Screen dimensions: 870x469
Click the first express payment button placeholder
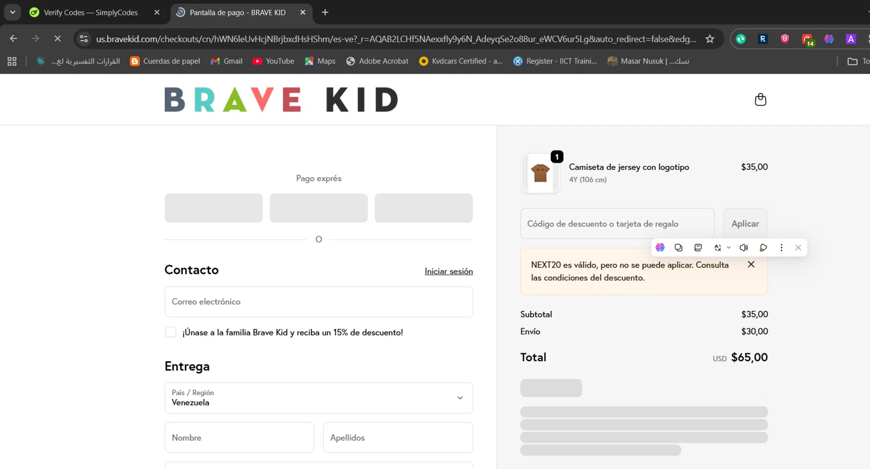213,208
